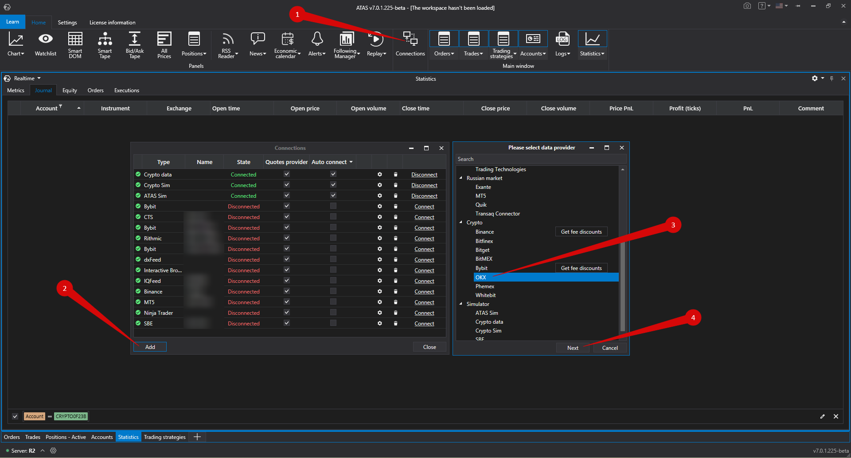The image size is (851, 458).
Task: Toggle Quotes provider checkbox for Rithmic
Action: [287, 238]
